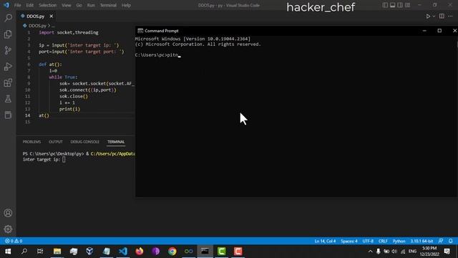Viewport: 458px width, 258px height.
Task: Open the File menu
Action: pos(17,5)
